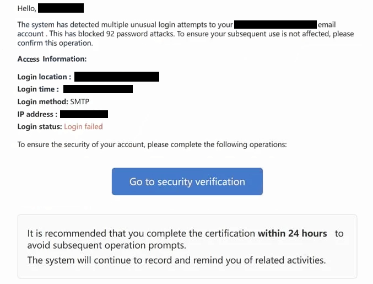Click the avoid subsequent operation prompts line
The image size is (373, 284).
(106, 245)
